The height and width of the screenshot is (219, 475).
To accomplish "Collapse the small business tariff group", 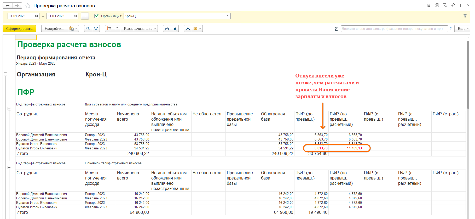I will tap(9, 109).
